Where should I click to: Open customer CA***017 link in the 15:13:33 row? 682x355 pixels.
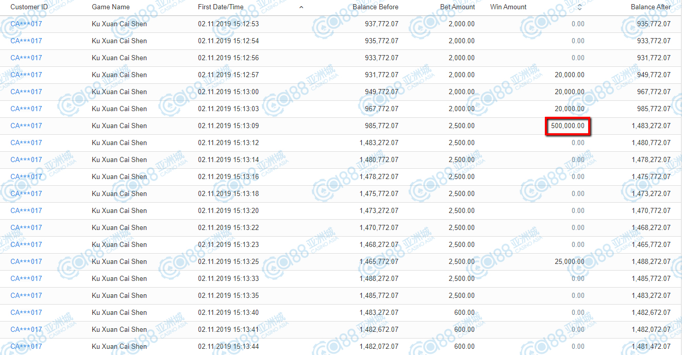[26, 278]
